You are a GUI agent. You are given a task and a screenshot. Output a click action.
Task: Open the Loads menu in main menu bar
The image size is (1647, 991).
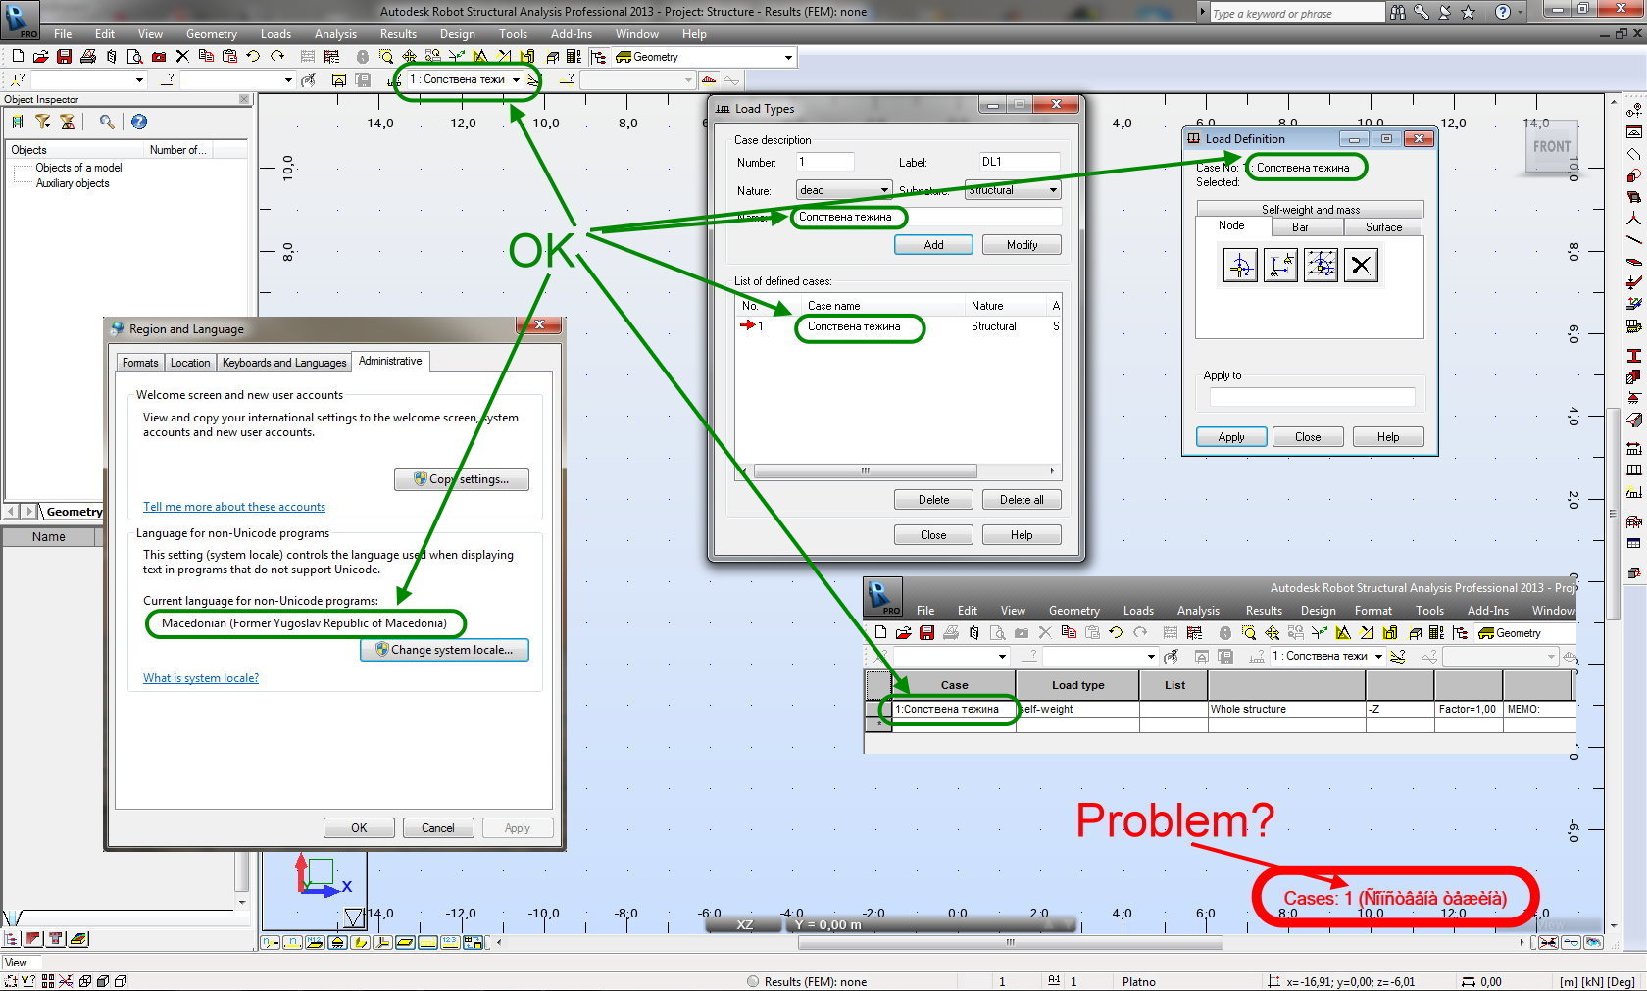tap(275, 34)
